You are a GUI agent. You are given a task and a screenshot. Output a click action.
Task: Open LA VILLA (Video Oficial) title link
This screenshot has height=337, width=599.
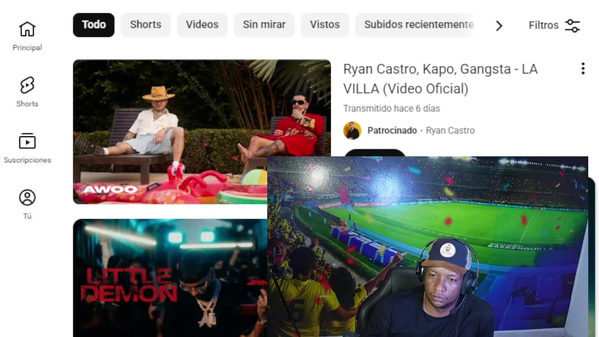coord(440,79)
